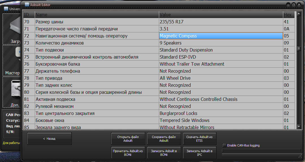305x162 pixels.
Task: Enable CAN-Bus logging checkbox
Action: pyautogui.click(x=224, y=145)
